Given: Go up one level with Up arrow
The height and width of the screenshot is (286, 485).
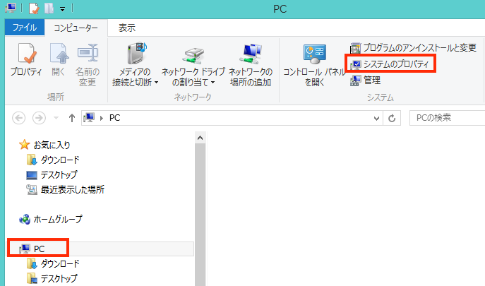Looking at the screenshot, I should click(72, 118).
